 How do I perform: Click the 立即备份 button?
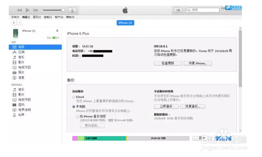coord(166,107)
